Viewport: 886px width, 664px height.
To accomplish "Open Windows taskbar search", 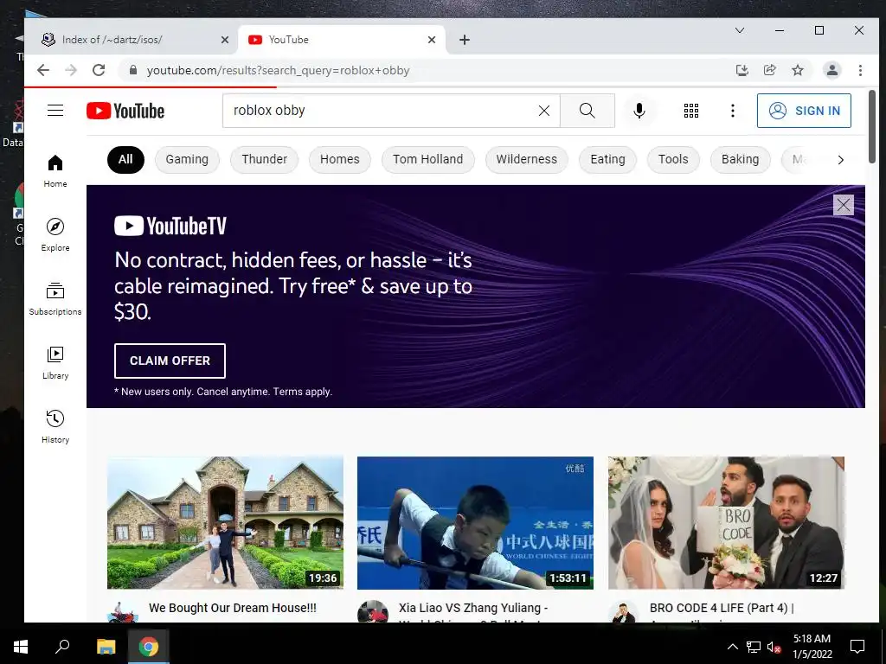I will (x=62, y=647).
